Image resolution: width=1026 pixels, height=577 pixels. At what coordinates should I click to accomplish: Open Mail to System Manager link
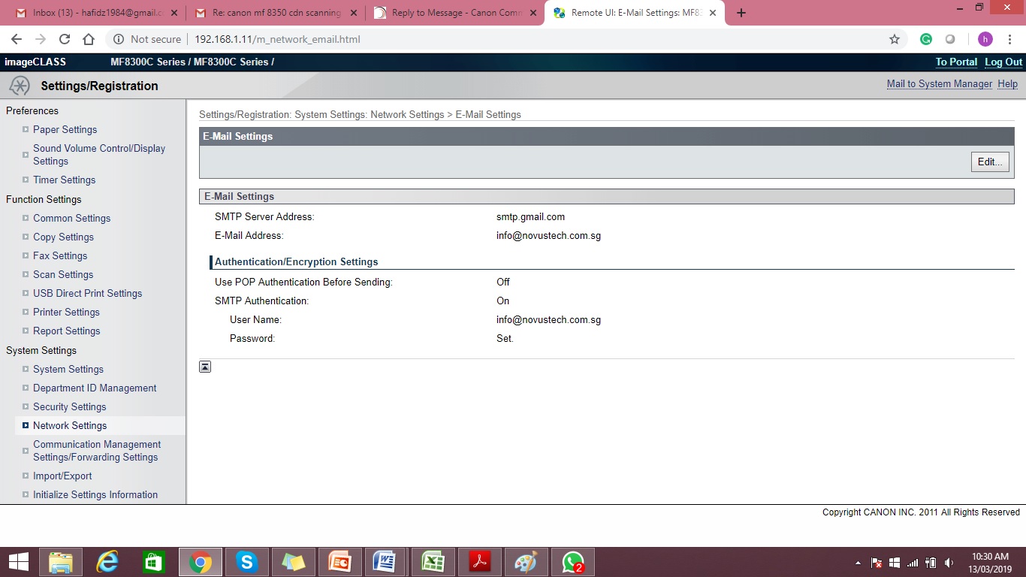940,83
